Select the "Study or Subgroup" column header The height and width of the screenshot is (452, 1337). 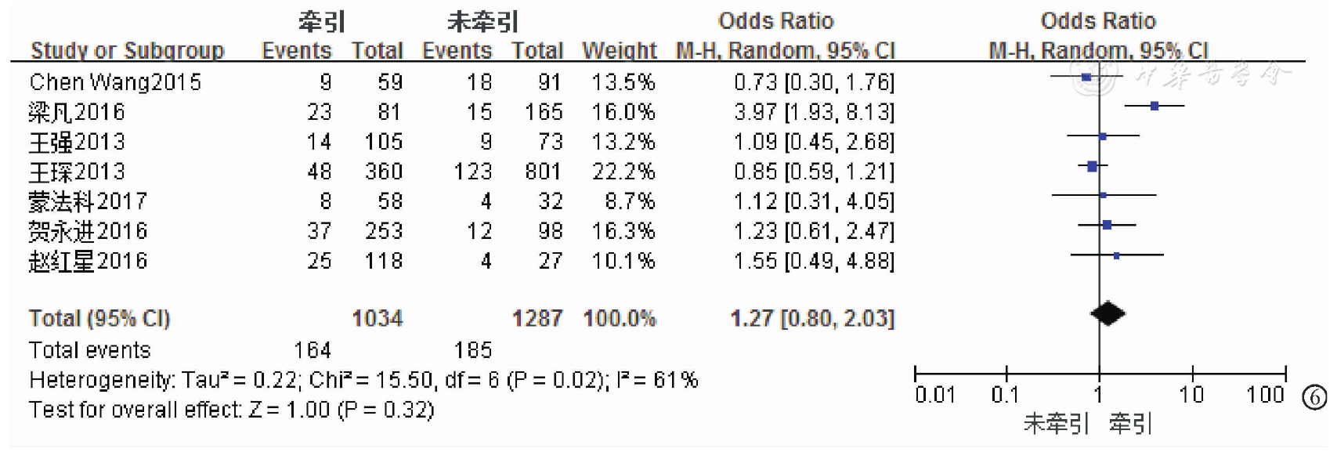point(127,51)
